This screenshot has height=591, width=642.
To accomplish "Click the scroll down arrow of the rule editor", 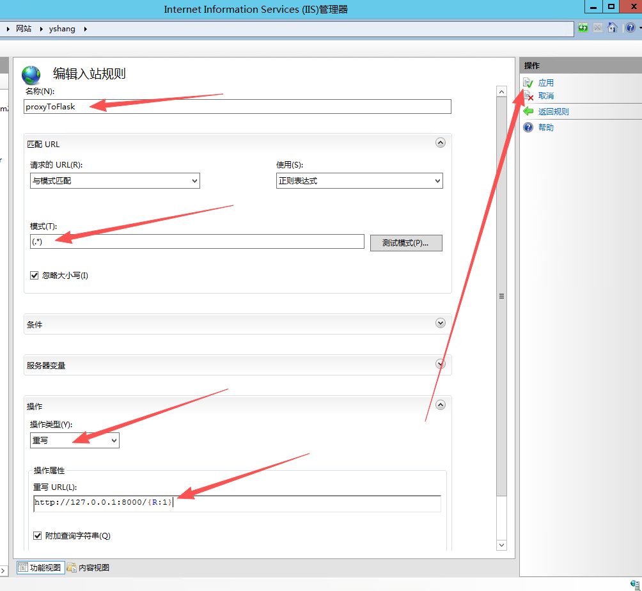I will pos(501,545).
